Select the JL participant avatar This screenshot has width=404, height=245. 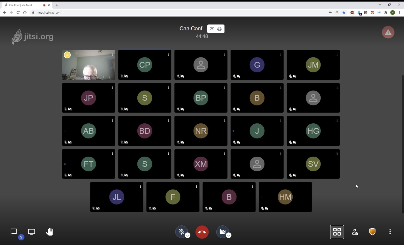pyautogui.click(x=117, y=197)
